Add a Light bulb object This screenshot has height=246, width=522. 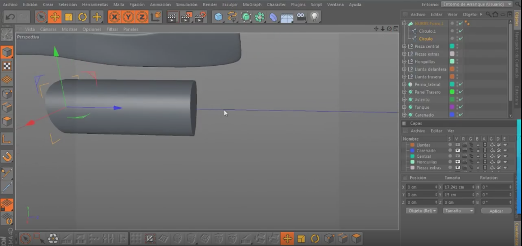(314, 17)
